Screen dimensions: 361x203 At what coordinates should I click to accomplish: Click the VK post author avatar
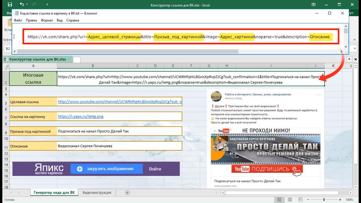coord(216,96)
